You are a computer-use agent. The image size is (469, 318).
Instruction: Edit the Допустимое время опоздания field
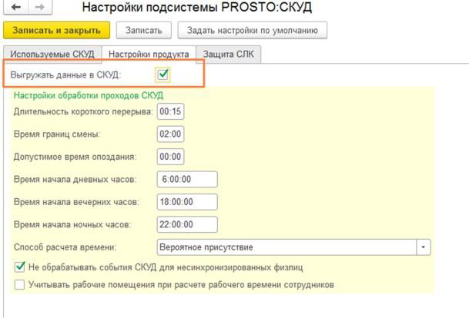coord(170,157)
